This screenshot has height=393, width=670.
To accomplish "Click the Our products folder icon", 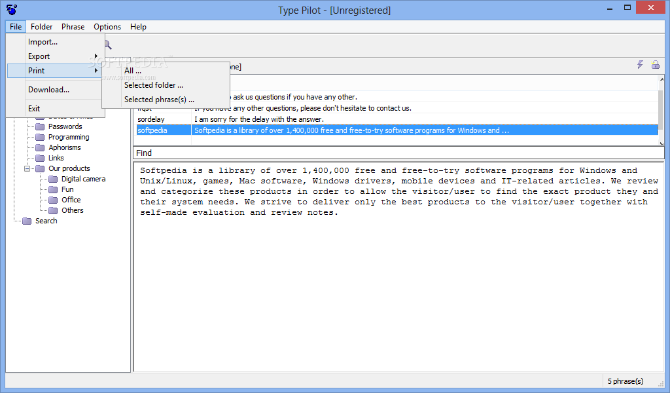I will 40,168.
